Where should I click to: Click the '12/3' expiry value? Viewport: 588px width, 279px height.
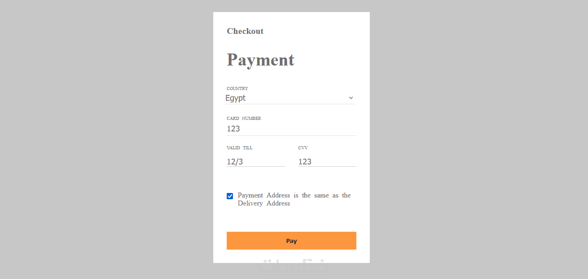click(235, 162)
